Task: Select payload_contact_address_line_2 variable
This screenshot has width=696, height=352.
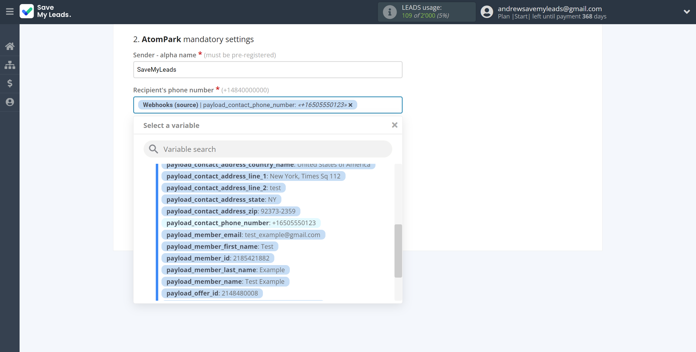Action: pyautogui.click(x=223, y=188)
